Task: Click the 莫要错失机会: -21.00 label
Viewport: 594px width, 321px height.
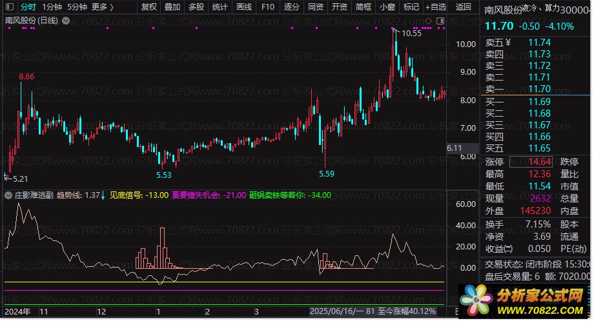Action: [209, 195]
